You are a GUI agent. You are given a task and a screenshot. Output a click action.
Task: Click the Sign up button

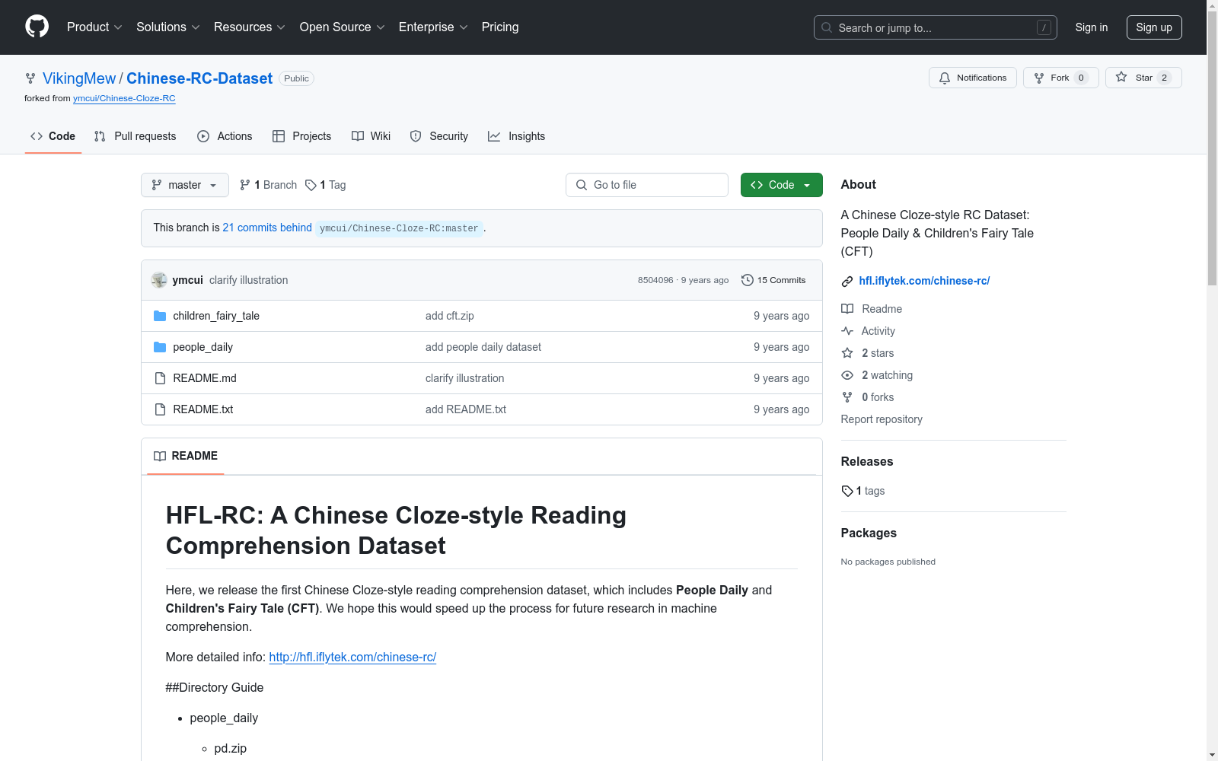[1154, 27]
